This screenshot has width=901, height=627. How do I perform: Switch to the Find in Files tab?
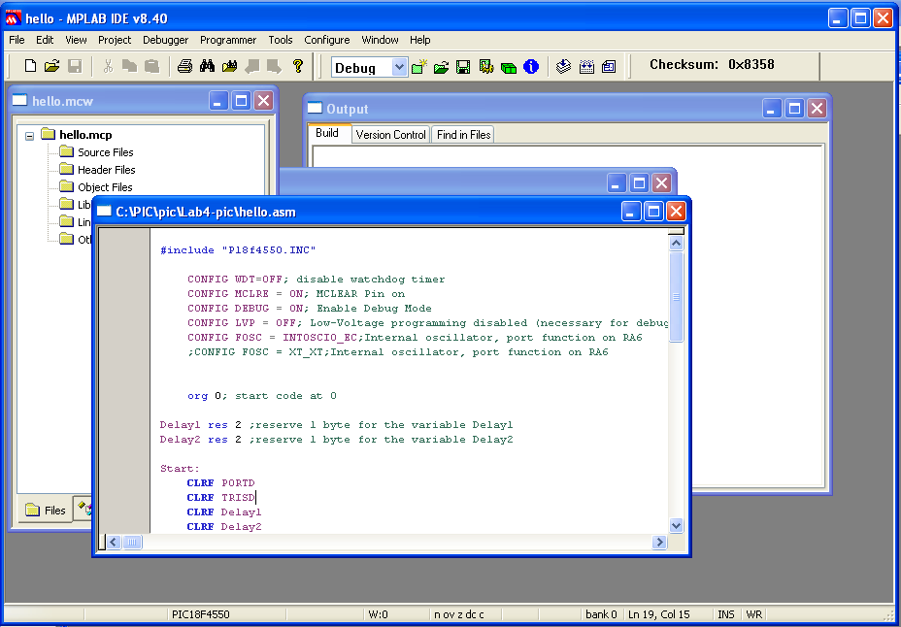(x=463, y=135)
